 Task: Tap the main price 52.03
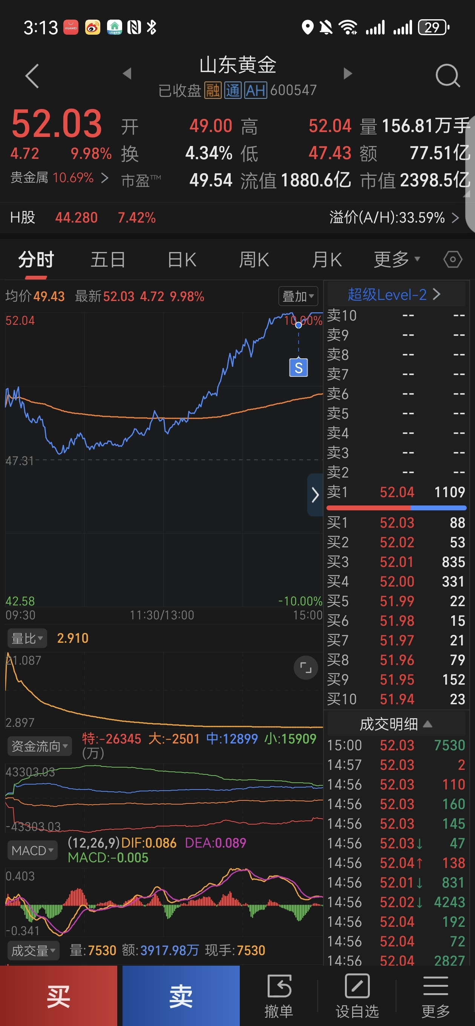click(x=57, y=124)
